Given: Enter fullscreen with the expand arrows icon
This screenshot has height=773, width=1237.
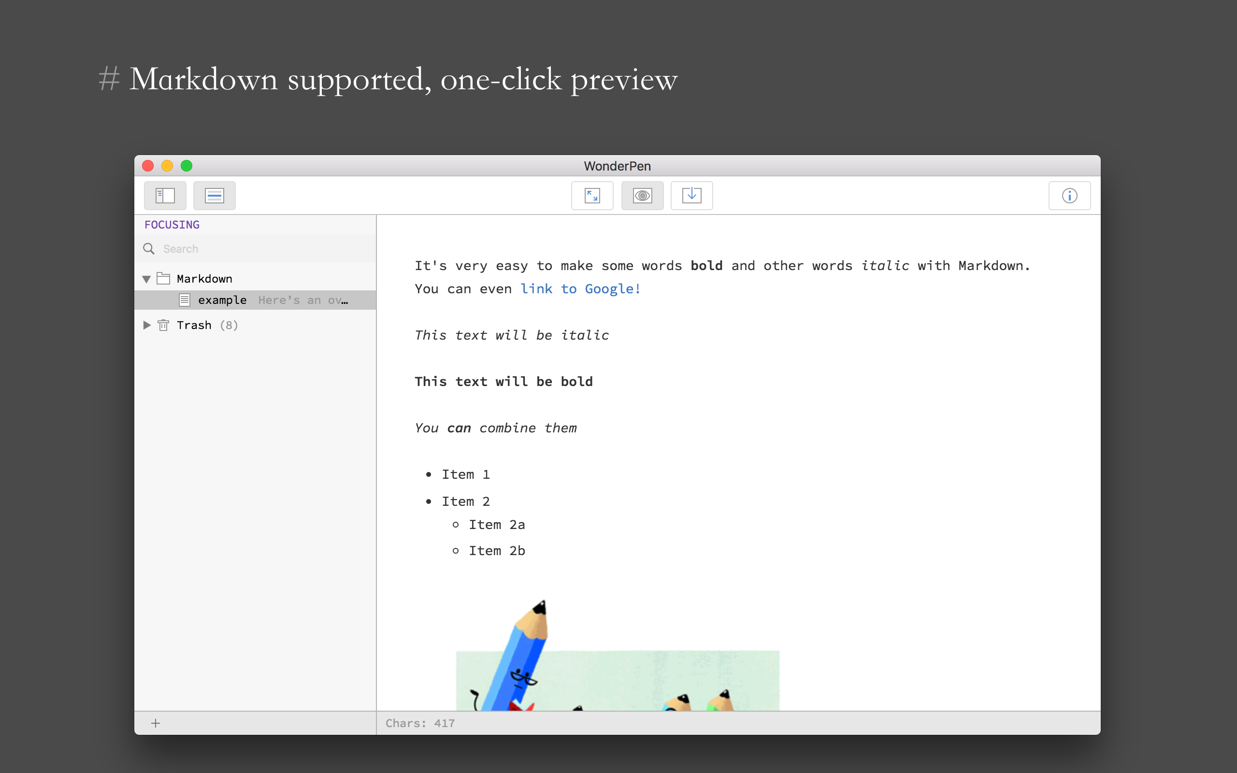Looking at the screenshot, I should [x=592, y=195].
